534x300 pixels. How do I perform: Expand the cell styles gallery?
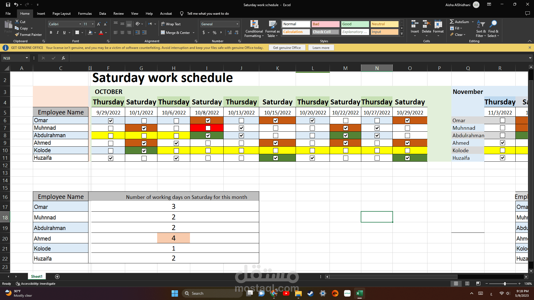coord(402,34)
